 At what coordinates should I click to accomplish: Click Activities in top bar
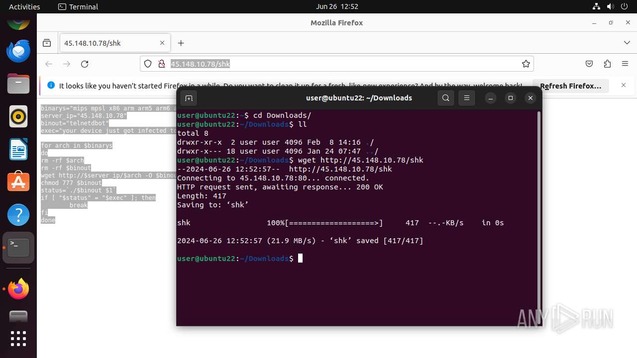tap(24, 6)
